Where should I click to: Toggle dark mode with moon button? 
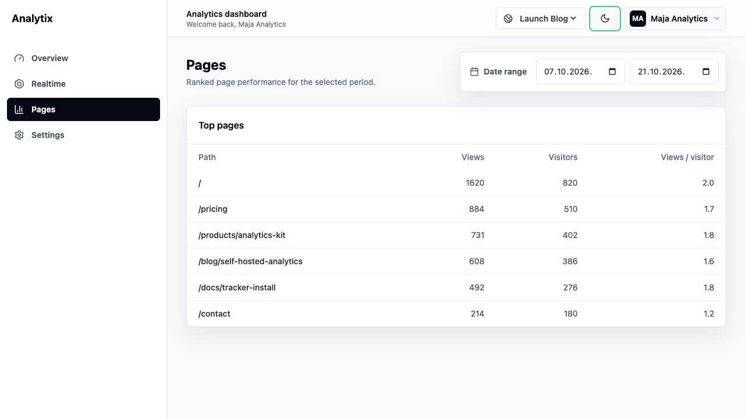tap(605, 19)
